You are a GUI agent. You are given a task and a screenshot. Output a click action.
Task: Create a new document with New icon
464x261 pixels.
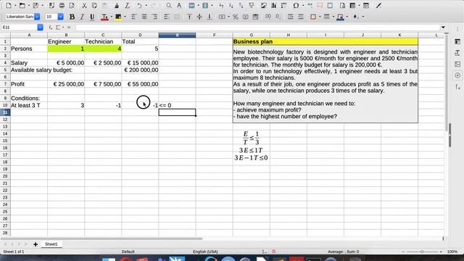pos(9,5)
